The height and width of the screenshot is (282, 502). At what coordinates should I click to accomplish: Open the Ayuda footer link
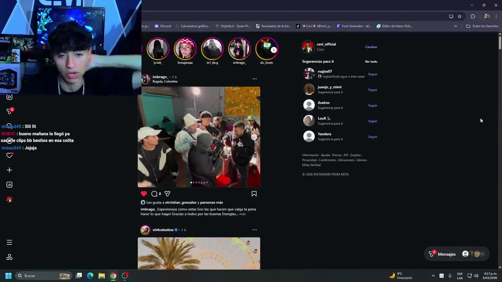click(326, 155)
